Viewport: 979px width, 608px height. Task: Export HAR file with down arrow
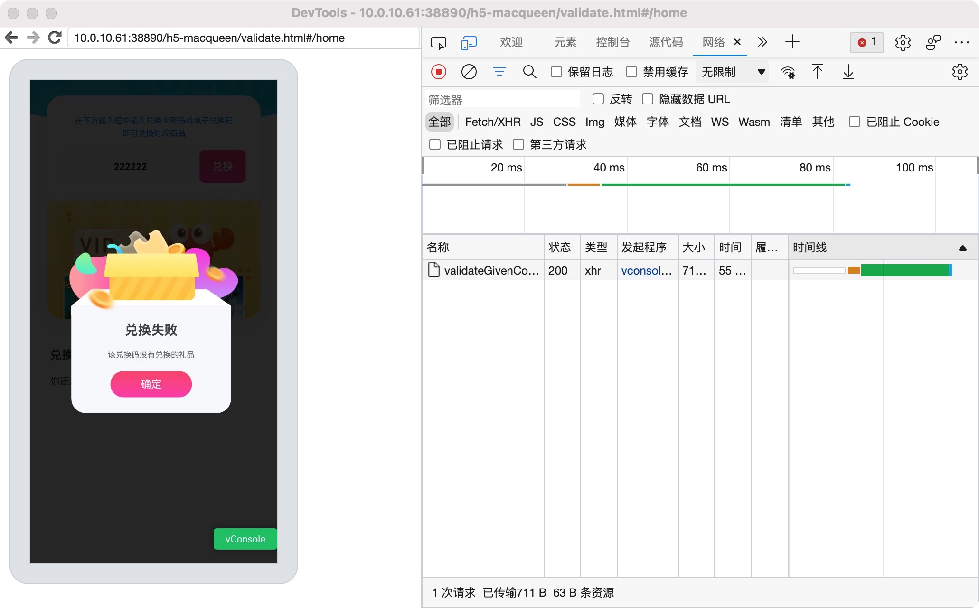848,72
